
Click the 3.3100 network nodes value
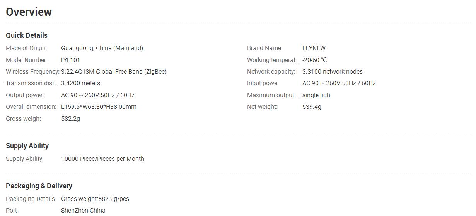333,72
